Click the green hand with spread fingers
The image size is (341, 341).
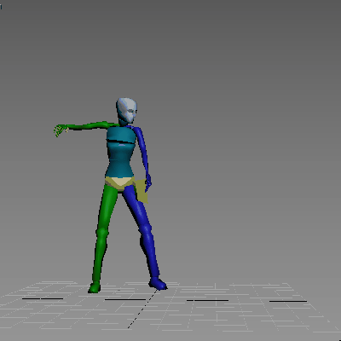(x=61, y=130)
